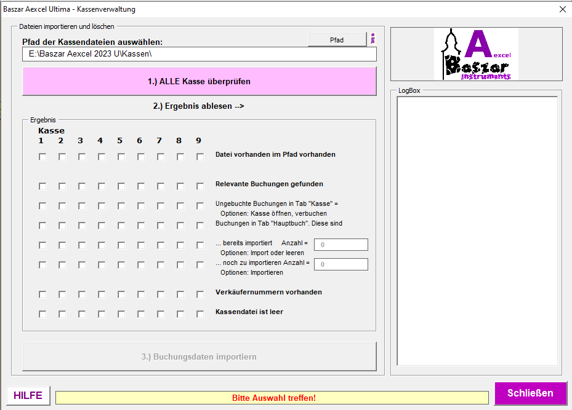
Task: Click 'Optionen: Kasse öffnen, verbuchen' text
Action: point(273,213)
